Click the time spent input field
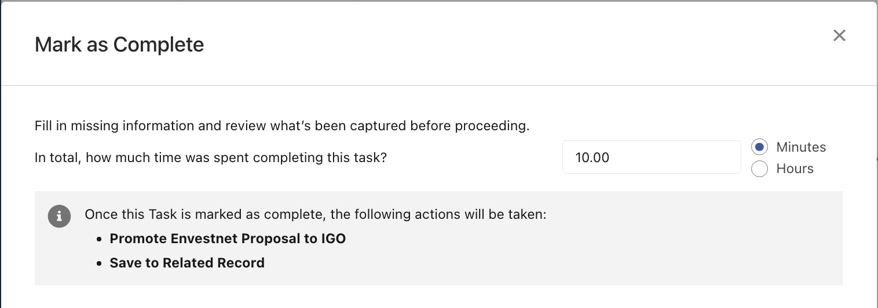878x308 pixels. pyautogui.click(x=652, y=157)
